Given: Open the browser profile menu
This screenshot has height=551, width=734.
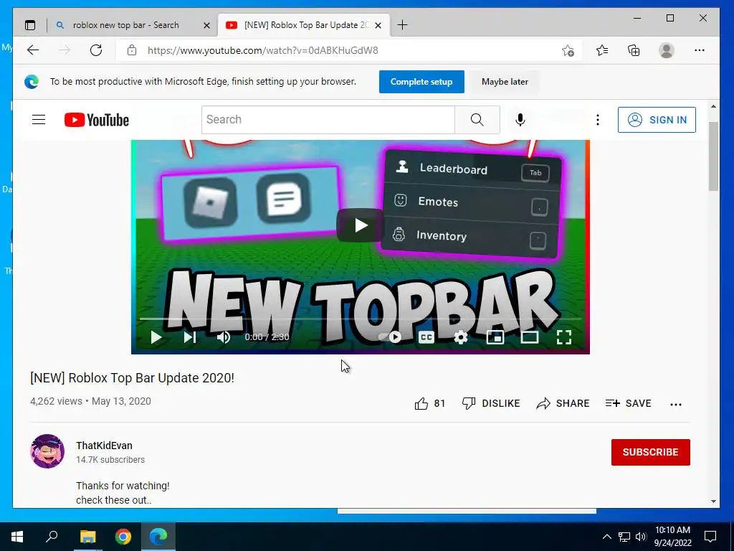Looking at the screenshot, I should pyautogui.click(x=666, y=50).
